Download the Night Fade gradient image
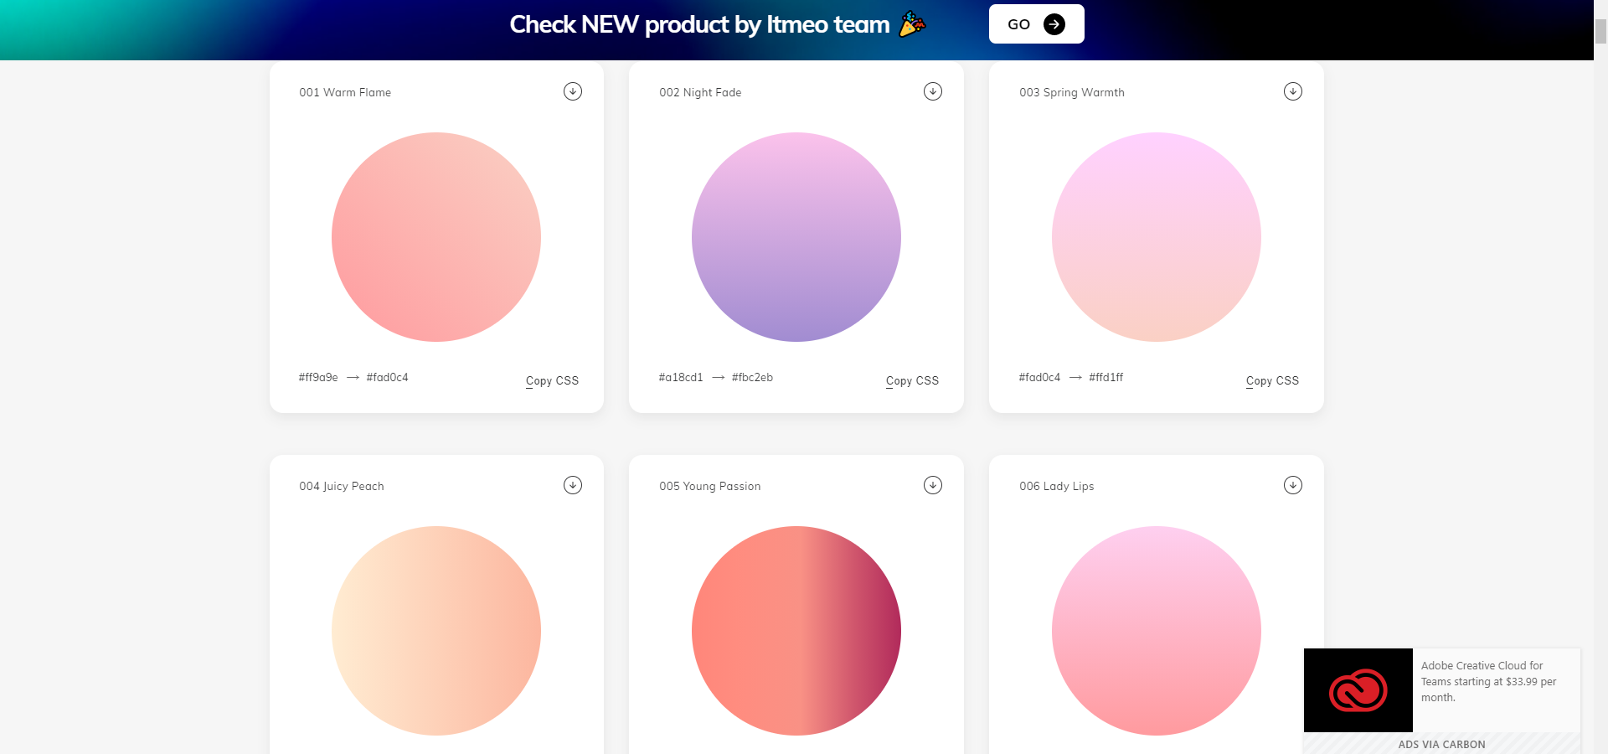 click(933, 91)
